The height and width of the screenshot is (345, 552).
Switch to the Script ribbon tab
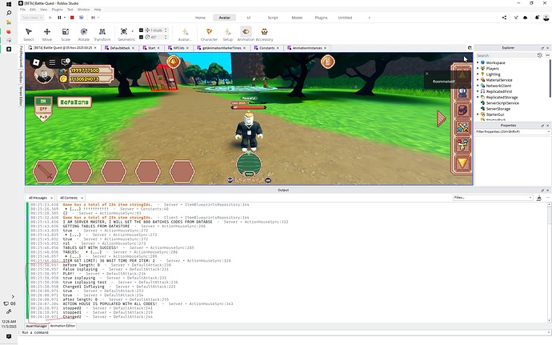coord(273,18)
